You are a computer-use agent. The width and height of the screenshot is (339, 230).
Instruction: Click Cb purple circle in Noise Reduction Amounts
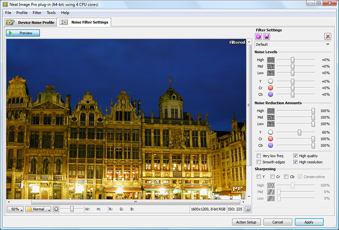pyautogui.click(x=270, y=145)
